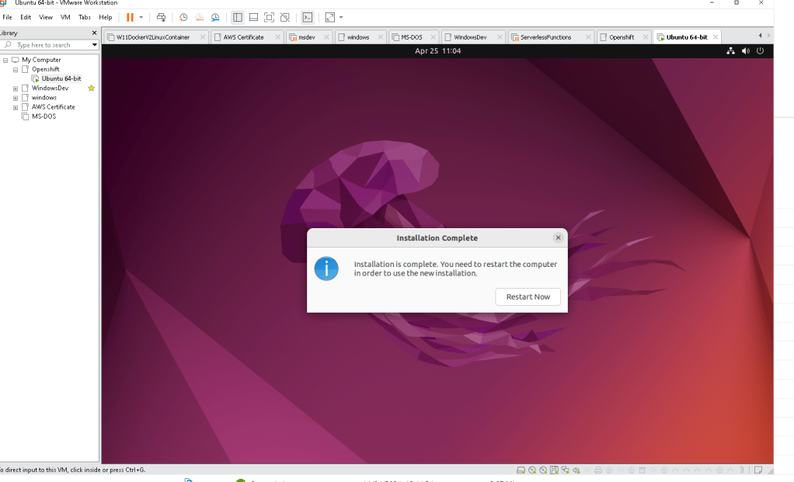Viewport: 794px width, 482px height.
Task: Click the library search field
Action: 46,45
